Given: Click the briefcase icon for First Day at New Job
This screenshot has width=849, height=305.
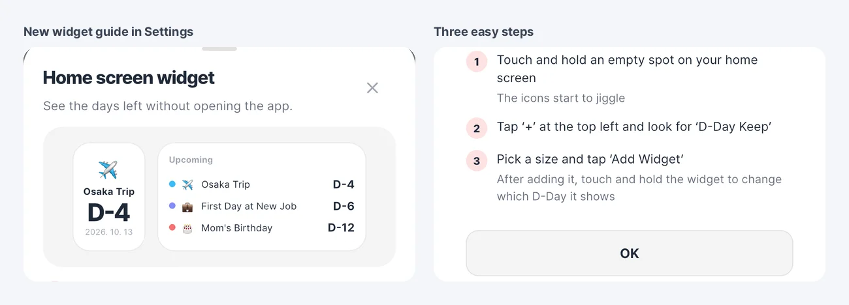Looking at the screenshot, I should click(x=187, y=207).
